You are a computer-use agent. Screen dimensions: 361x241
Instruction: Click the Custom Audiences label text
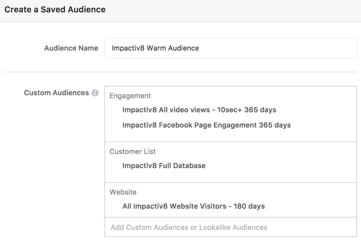click(x=56, y=93)
